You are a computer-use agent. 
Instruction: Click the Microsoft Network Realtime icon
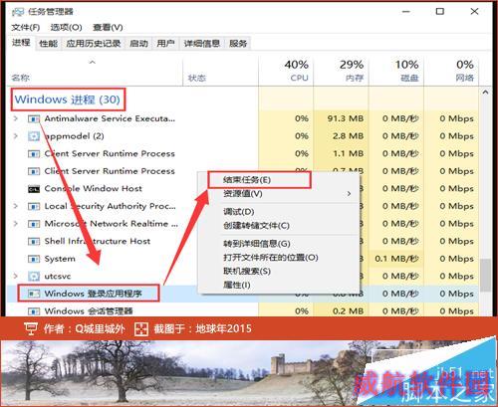(34, 224)
